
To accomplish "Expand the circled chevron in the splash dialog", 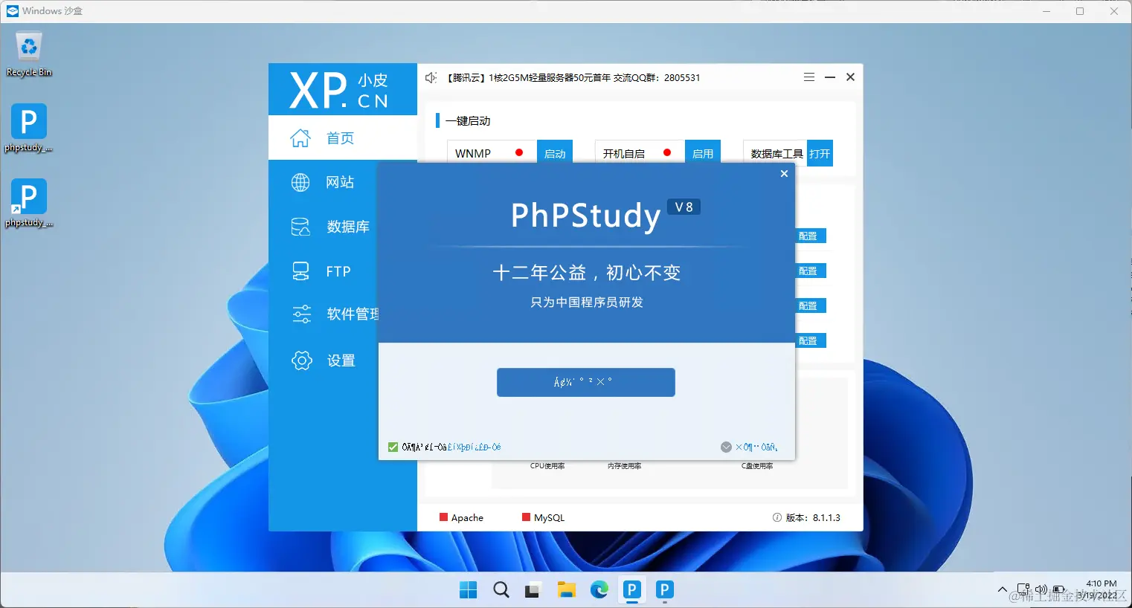I will click(x=726, y=447).
